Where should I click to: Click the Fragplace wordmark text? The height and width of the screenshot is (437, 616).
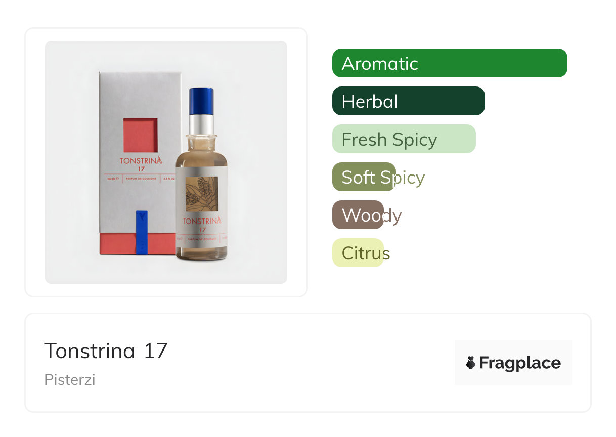(520, 363)
